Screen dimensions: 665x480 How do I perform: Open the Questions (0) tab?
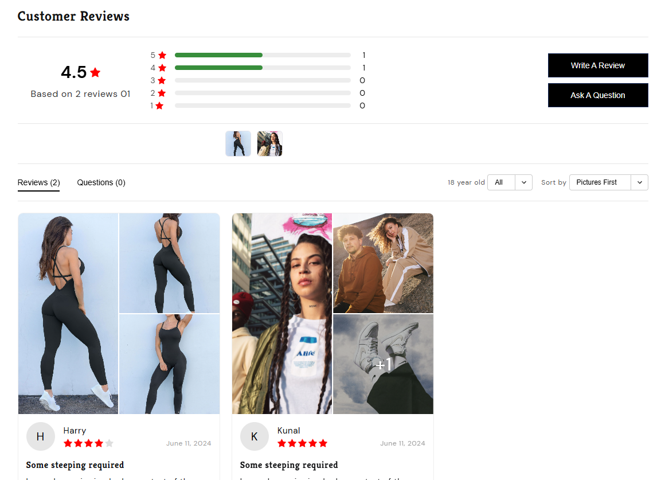pyautogui.click(x=101, y=182)
